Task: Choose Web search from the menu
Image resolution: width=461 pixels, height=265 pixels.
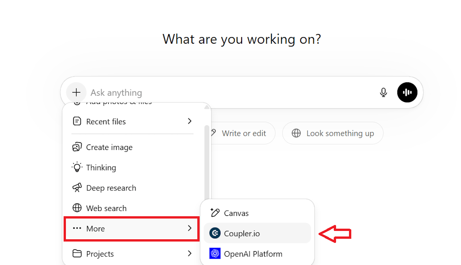Action: 132,208
